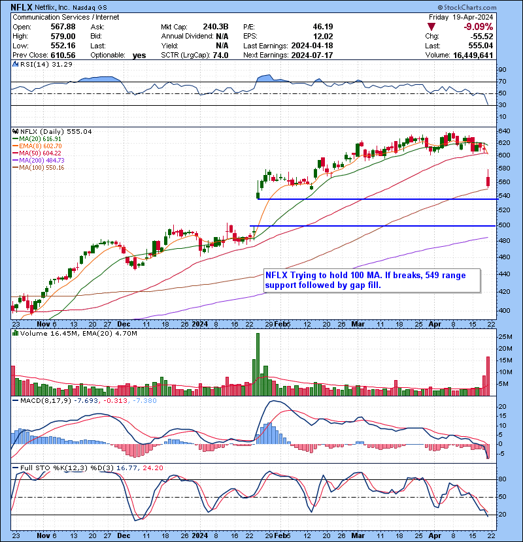Click the date Friday 19-Apr-2024
523x542 pixels.
(x=461, y=17)
